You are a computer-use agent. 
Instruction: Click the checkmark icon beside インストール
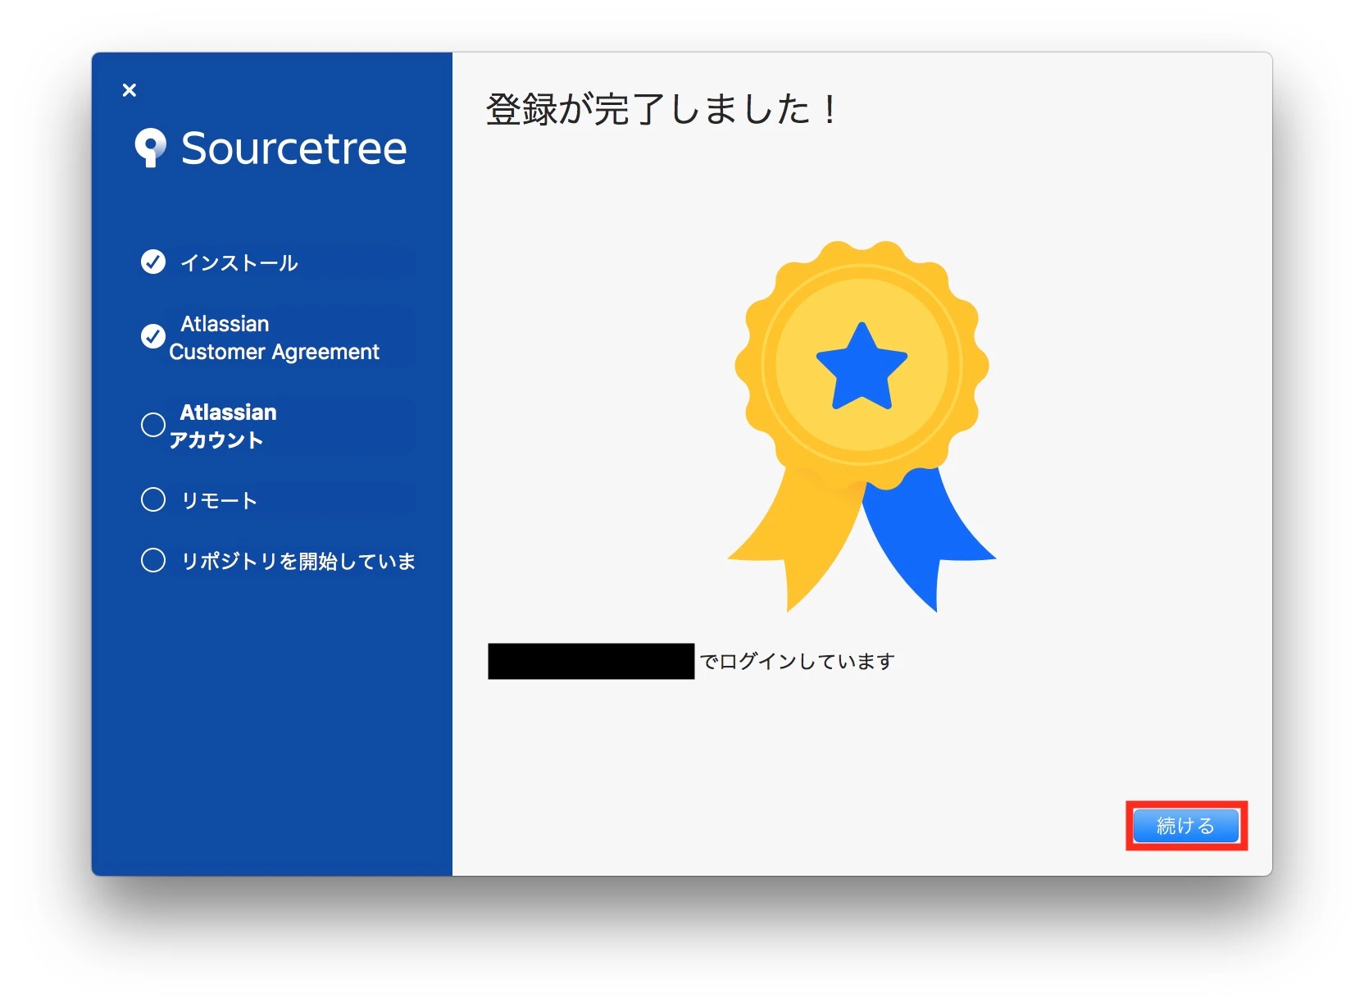153,262
